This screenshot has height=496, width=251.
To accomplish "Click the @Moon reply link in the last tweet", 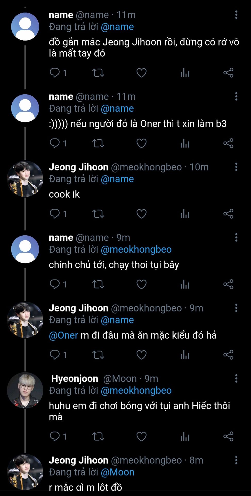I will (x=117, y=472).
